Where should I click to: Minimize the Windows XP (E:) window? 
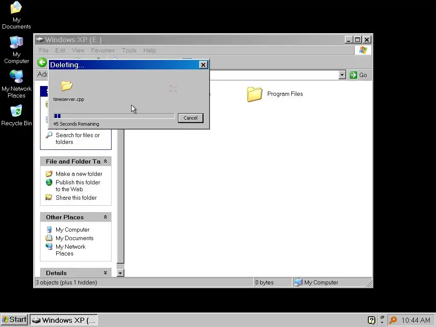[x=349, y=40]
